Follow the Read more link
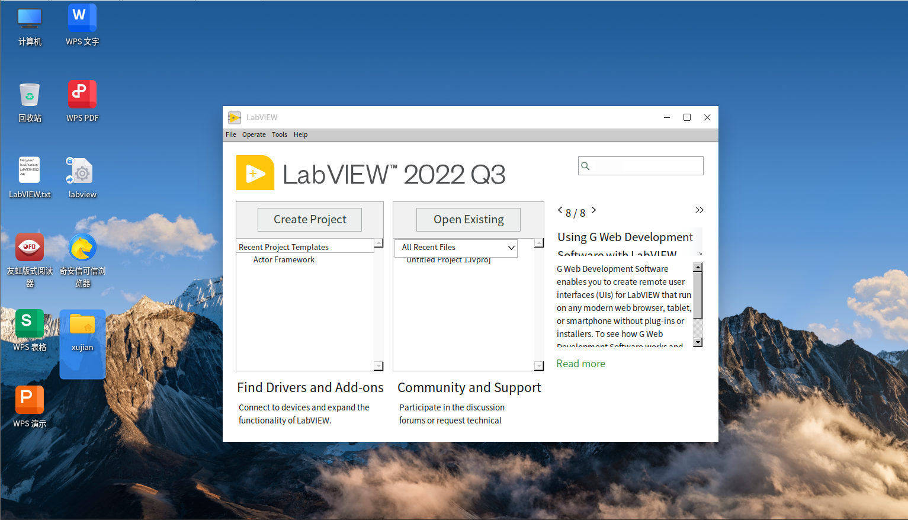Screen dimensions: 908x520 pyautogui.click(x=581, y=364)
